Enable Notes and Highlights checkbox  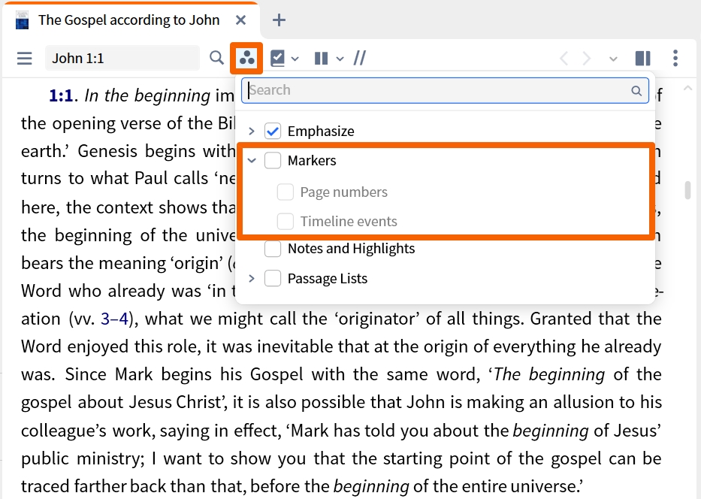(273, 249)
